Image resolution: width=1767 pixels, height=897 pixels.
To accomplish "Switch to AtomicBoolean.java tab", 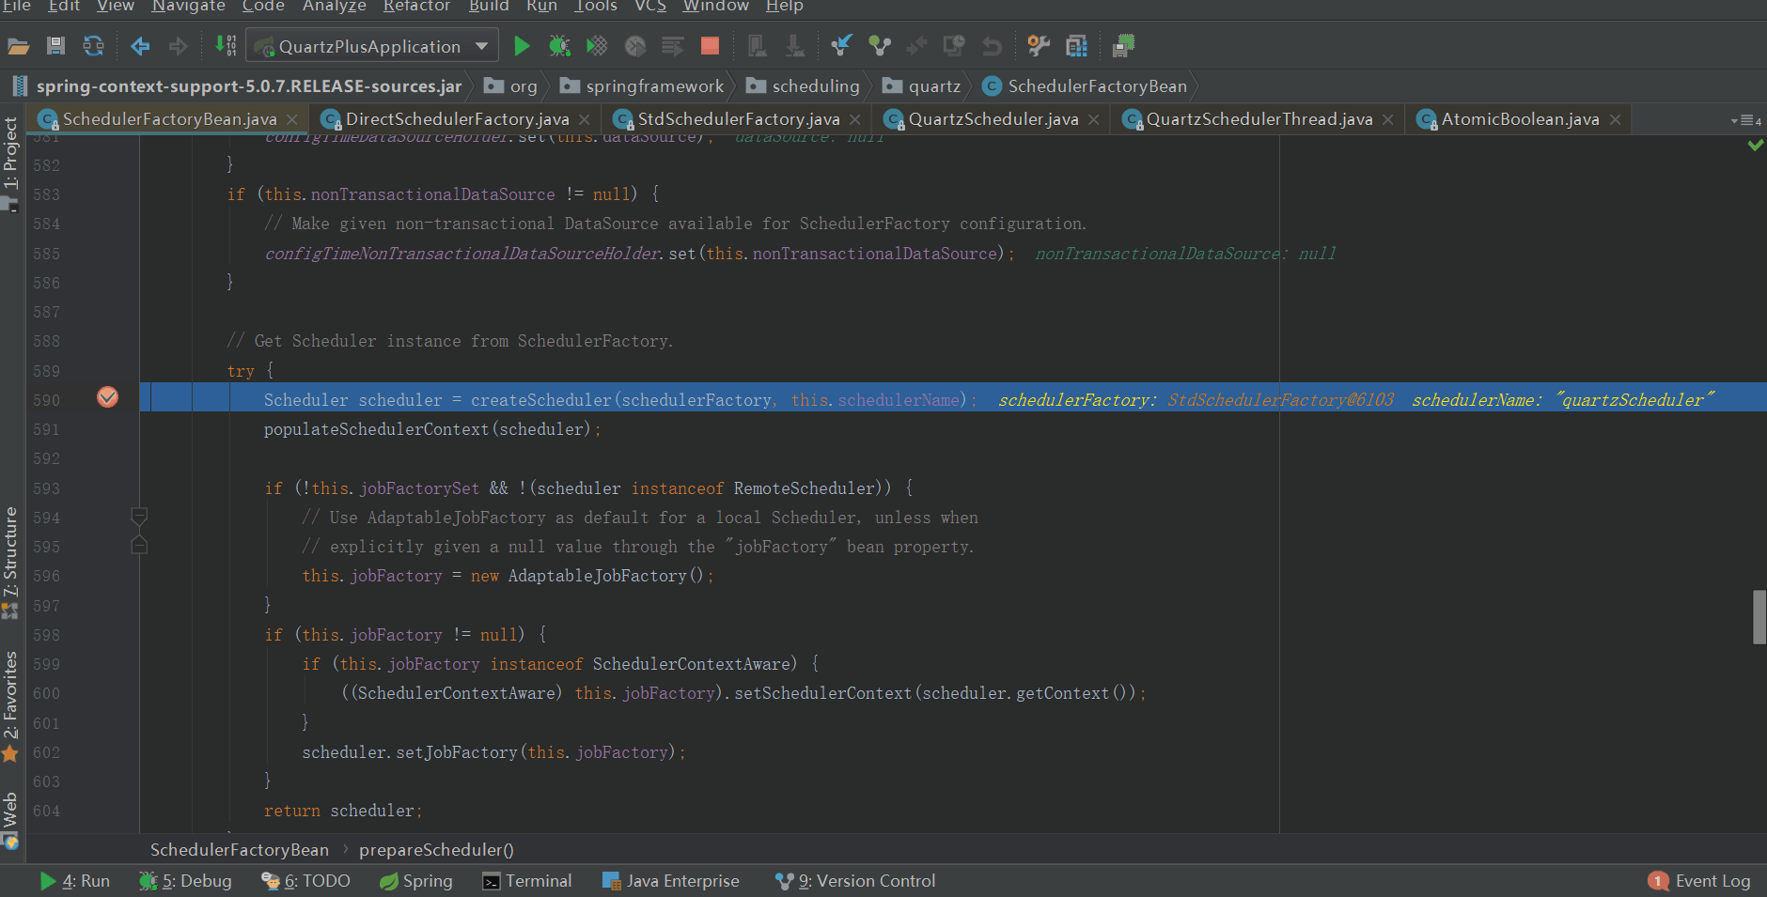I will pos(1520,119).
